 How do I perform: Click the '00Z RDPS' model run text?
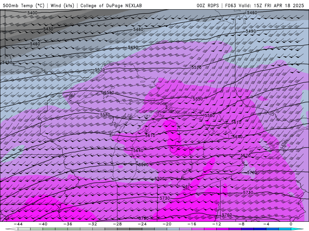(208, 5)
